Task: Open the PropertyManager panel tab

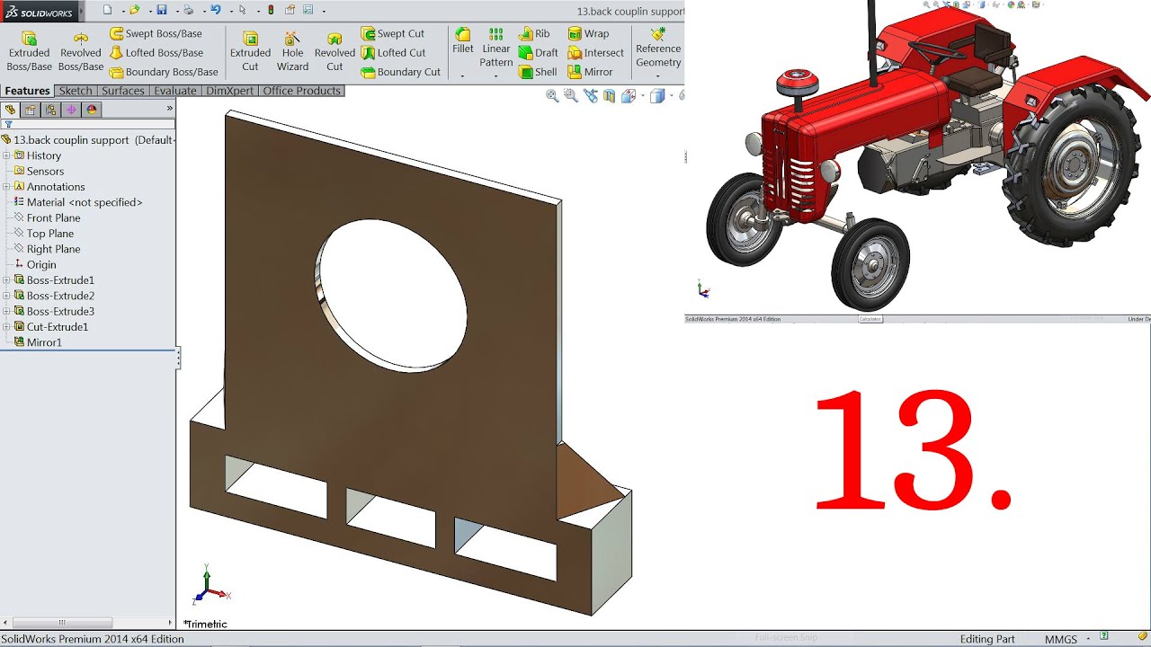Action: click(31, 110)
